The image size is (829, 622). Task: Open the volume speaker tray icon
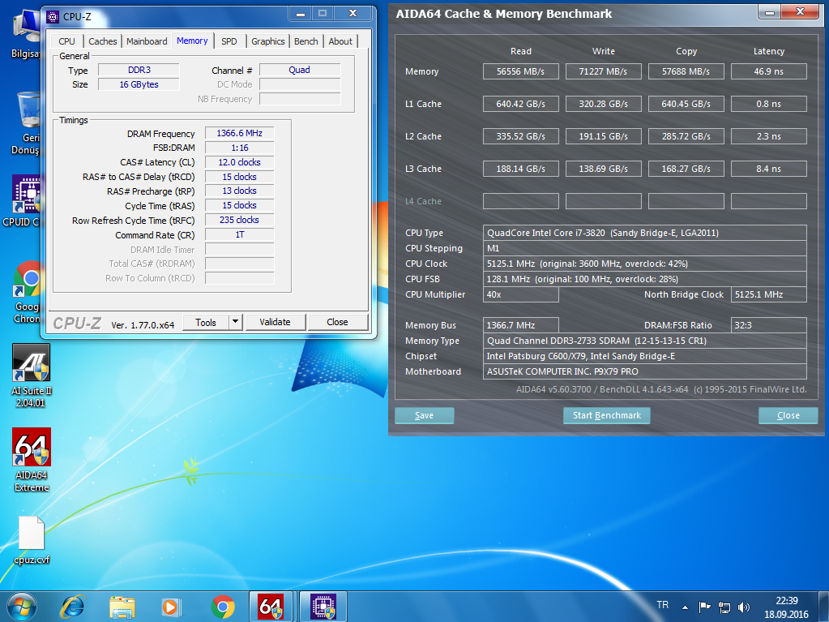click(744, 607)
